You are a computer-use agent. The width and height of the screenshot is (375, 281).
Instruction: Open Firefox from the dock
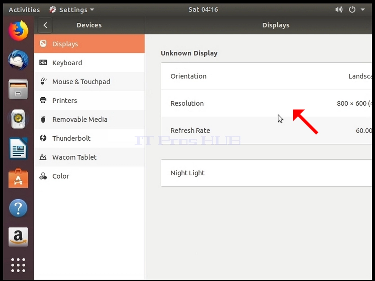(18, 31)
